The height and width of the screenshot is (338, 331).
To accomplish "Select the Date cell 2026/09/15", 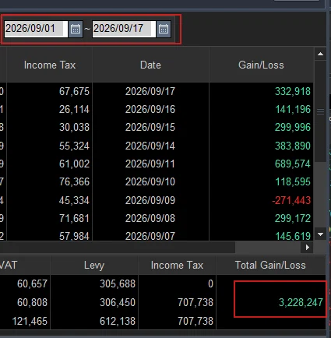I will (x=150, y=127).
